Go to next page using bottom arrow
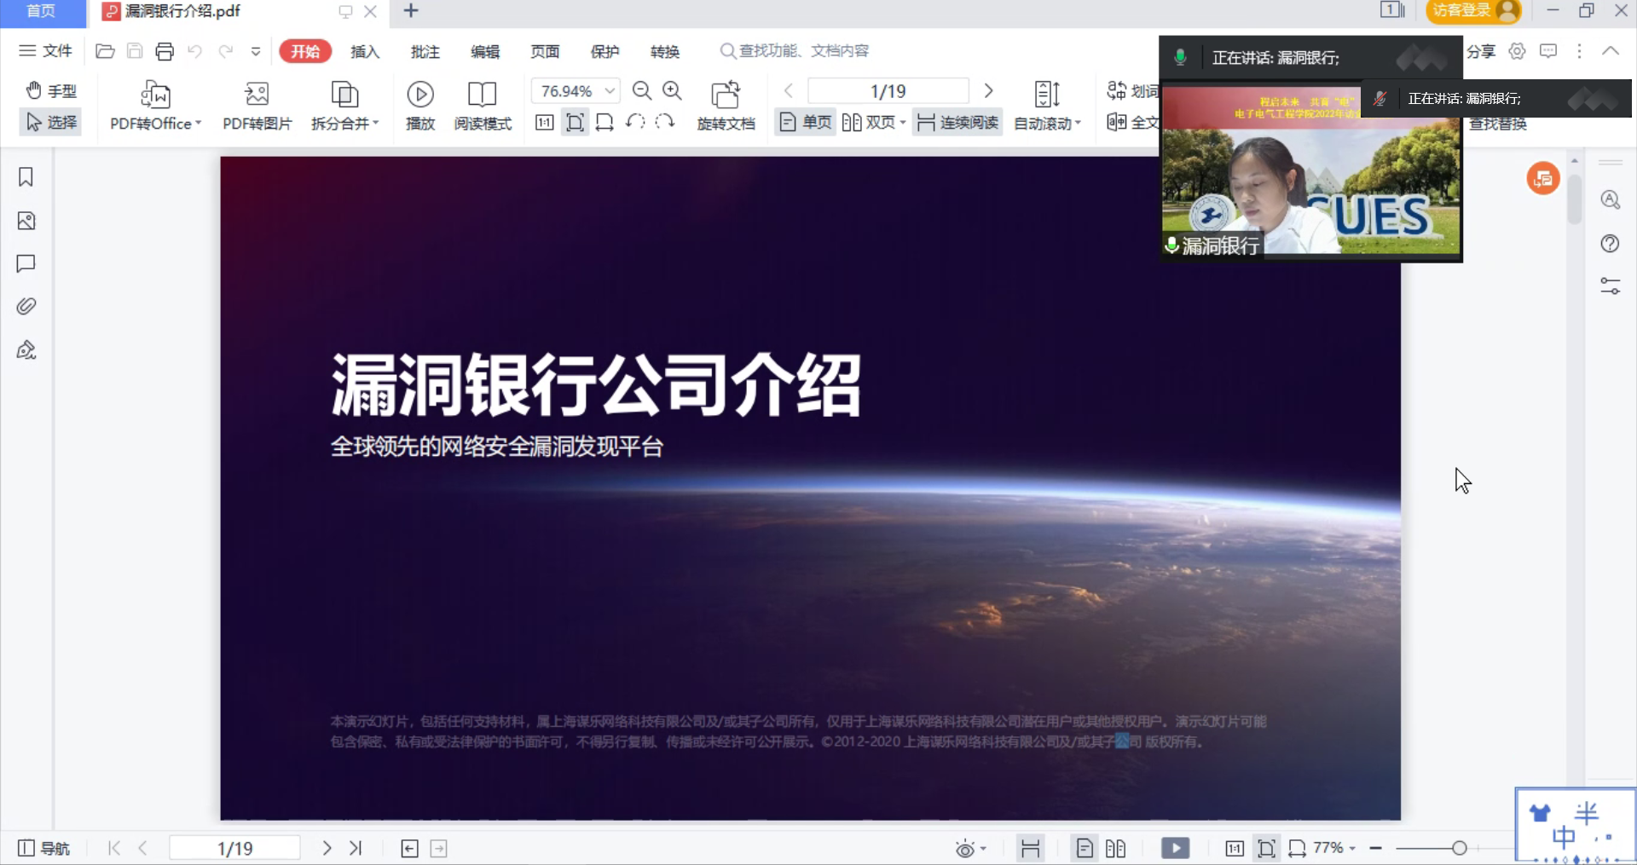The height and width of the screenshot is (865, 1637). pos(327,848)
